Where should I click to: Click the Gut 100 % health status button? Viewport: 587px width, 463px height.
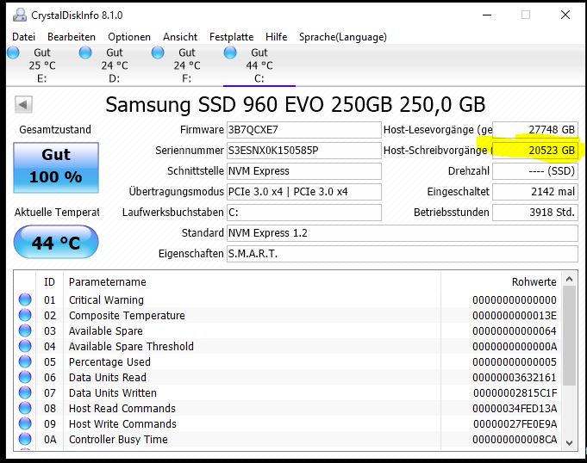(x=56, y=168)
